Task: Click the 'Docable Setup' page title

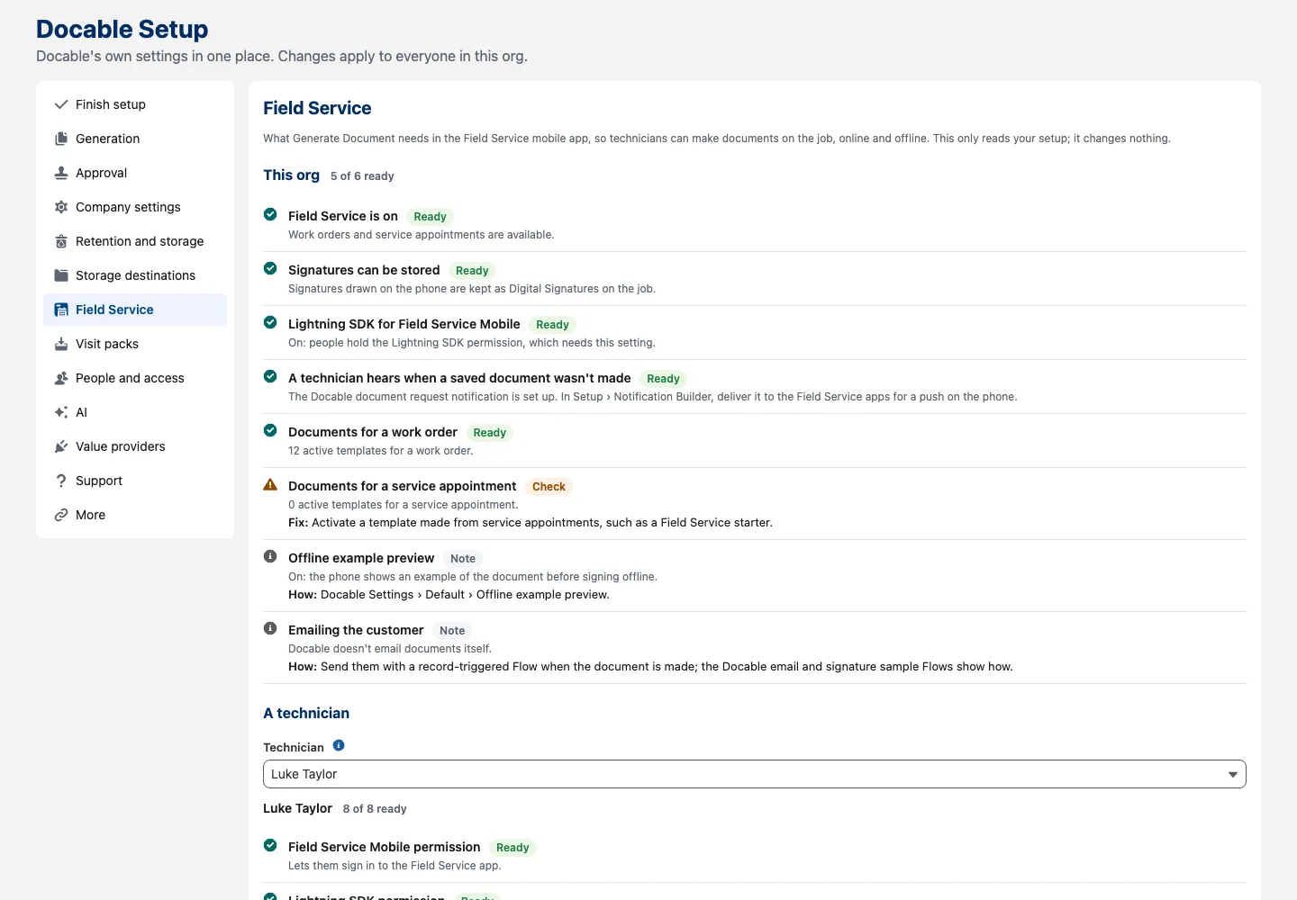Action: pos(122,29)
